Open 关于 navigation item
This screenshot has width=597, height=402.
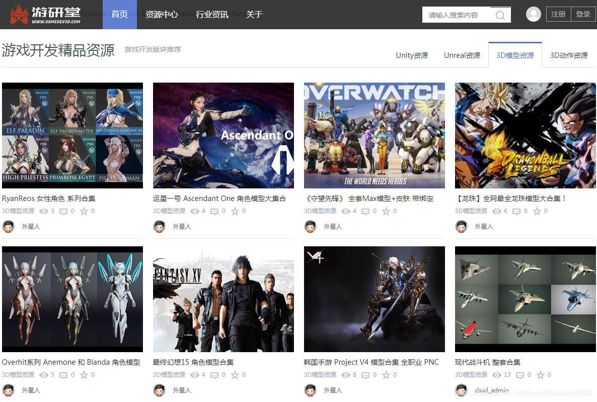point(254,15)
